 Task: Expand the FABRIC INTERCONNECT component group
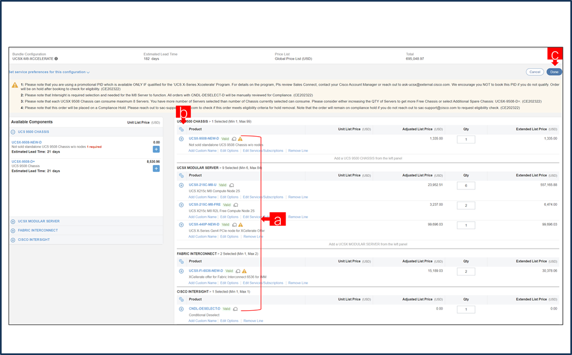pos(12,230)
